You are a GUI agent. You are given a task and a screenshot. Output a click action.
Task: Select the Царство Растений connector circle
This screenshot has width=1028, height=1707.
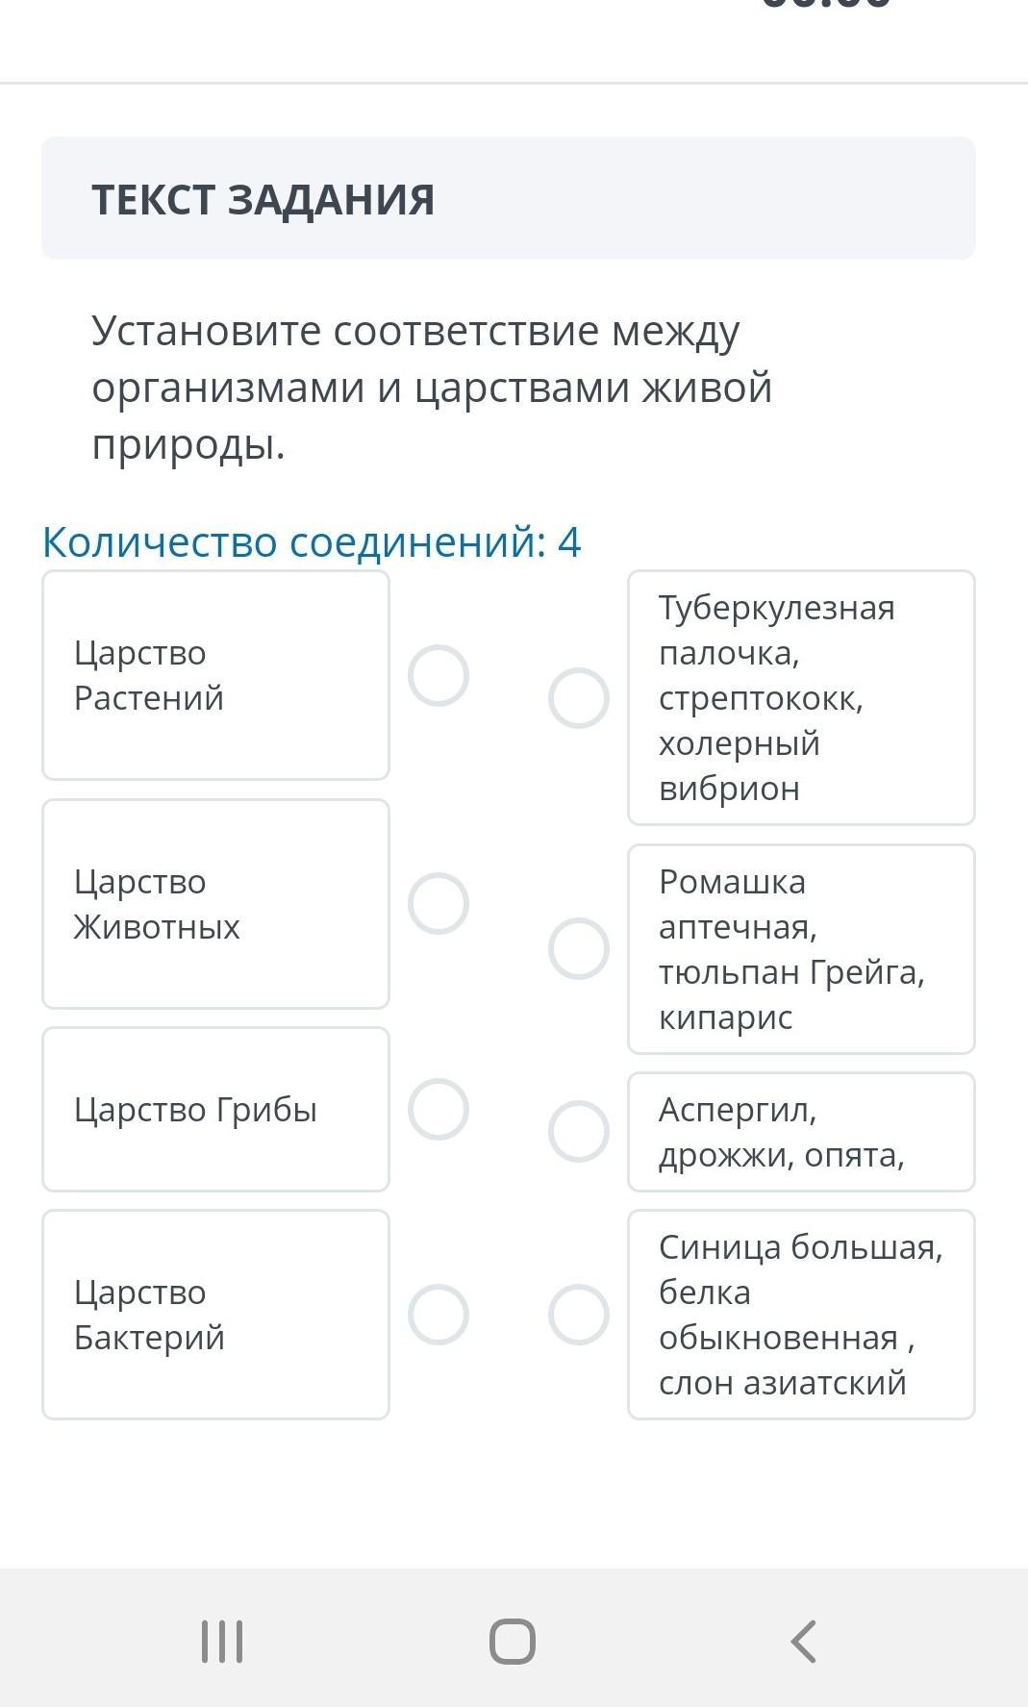[x=439, y=675]
